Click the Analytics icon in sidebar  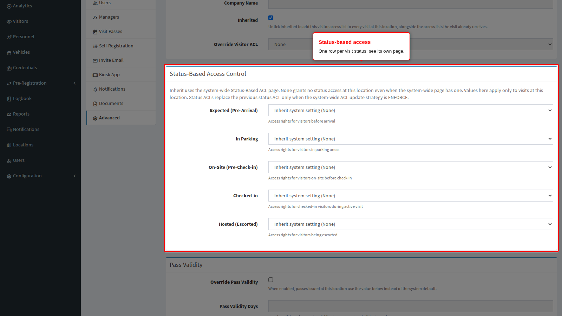pyautogui.click(x=9, y=6)
